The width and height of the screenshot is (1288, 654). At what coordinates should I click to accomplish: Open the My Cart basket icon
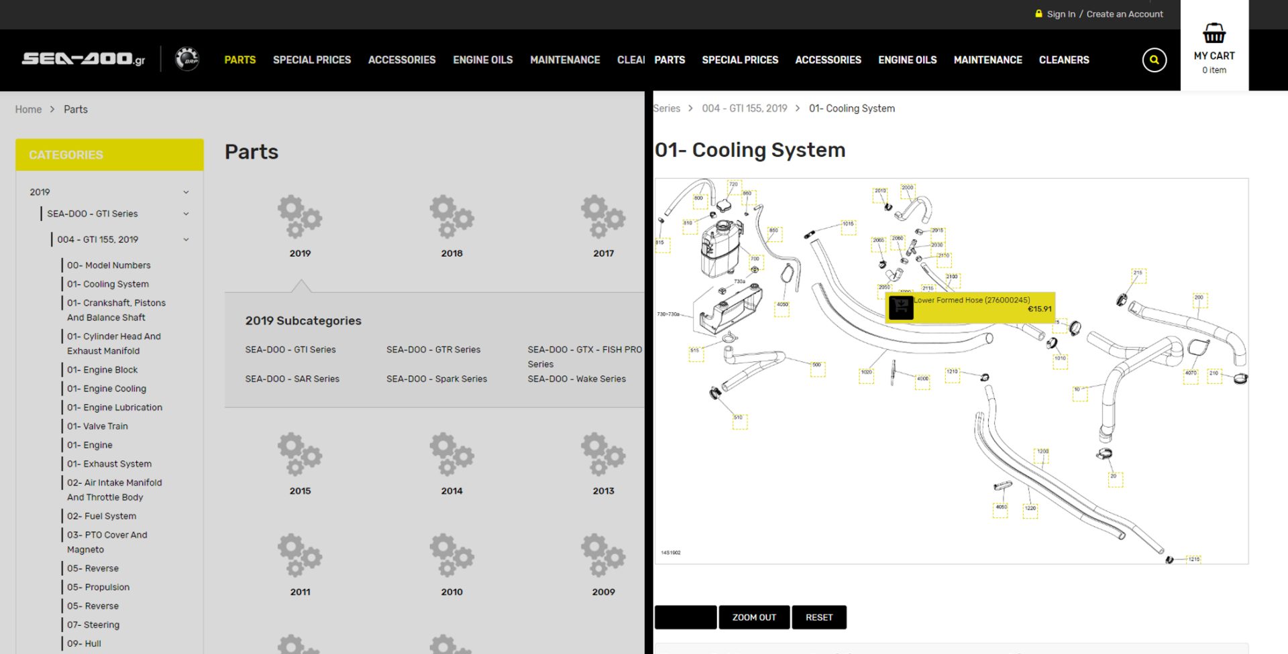1214,33
